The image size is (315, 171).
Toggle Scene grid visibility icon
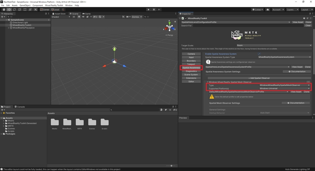(100, 17)
